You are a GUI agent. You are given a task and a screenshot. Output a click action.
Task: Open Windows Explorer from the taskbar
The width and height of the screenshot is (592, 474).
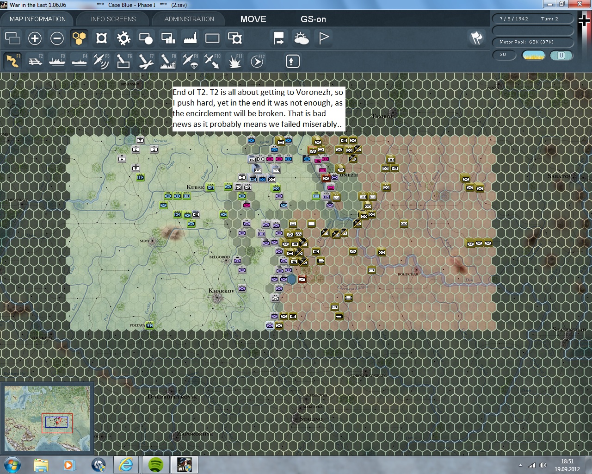[x=41, y=464]
